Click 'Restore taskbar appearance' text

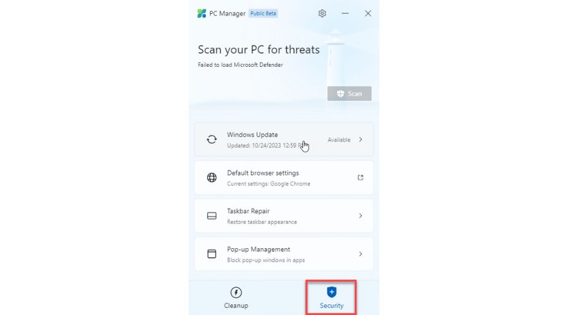point(262,222)
